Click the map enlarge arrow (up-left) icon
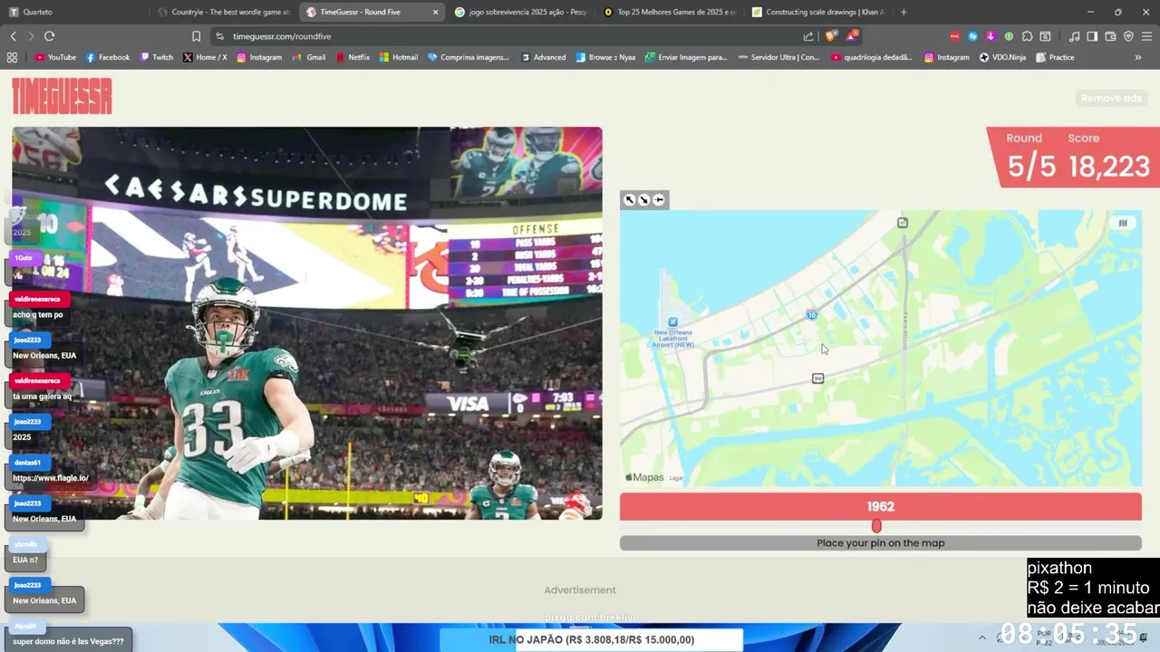 pyautogui.click(x=629, y=200)
